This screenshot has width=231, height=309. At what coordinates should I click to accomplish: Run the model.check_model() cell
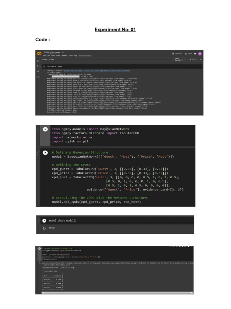coord(44,221)
